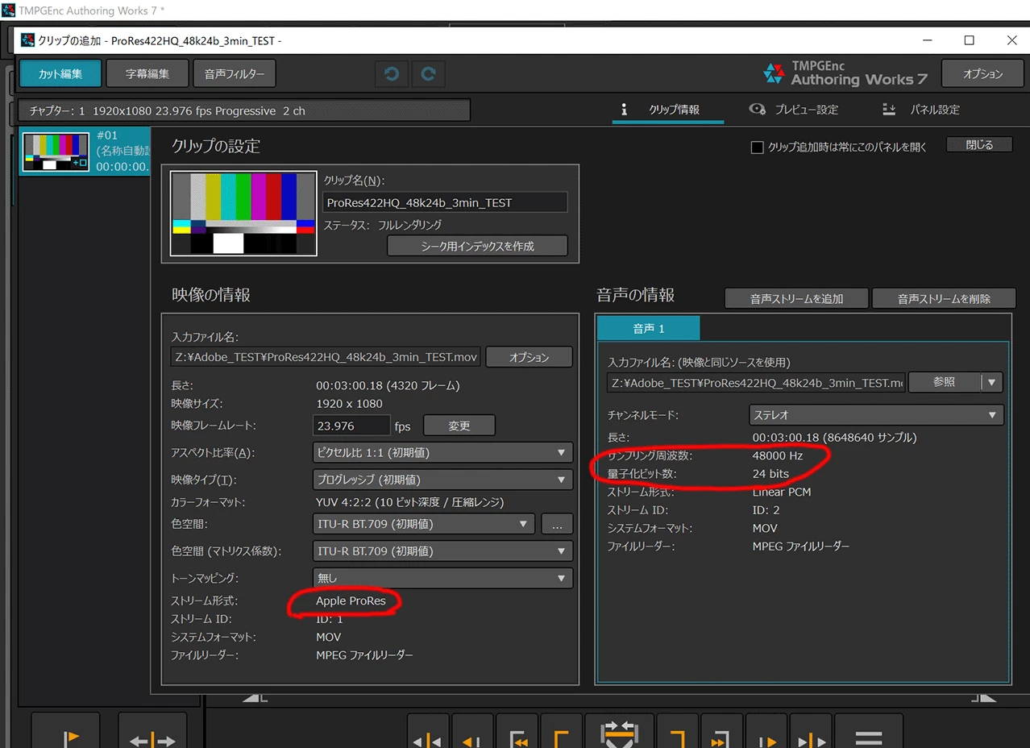Click 音声ストリームを追加 button
The height and width of the screenshot is (748, 1030).
tap(796, 298)
